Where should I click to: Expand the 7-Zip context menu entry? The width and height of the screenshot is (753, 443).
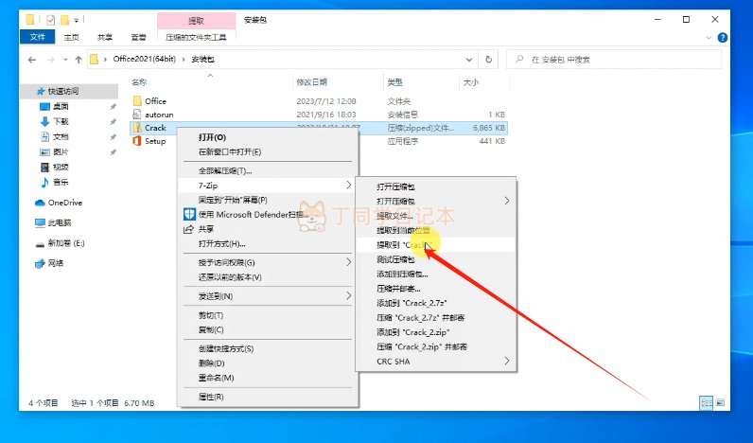point(268,186)
